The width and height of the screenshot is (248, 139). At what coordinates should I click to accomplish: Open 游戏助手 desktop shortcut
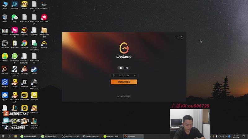coord(44,44)
